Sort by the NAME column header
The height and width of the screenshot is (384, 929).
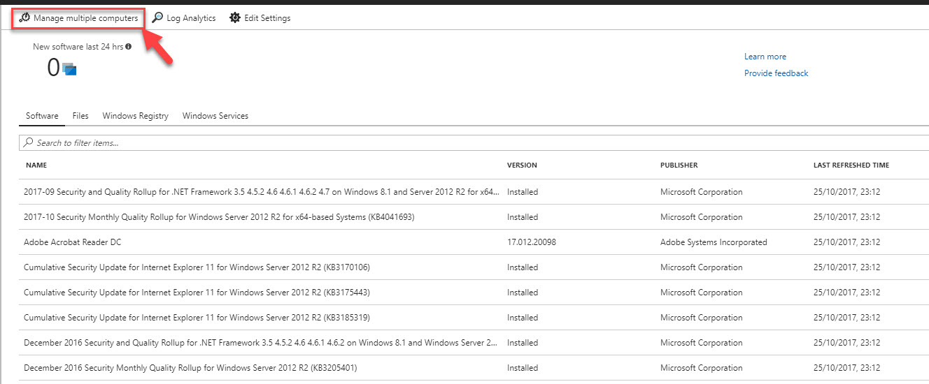click(x=36, y=165)
